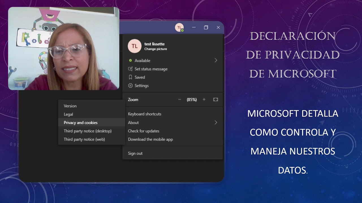362x203 pixels.
Task: Choose Set status message
Action: [x=151, y=69]
